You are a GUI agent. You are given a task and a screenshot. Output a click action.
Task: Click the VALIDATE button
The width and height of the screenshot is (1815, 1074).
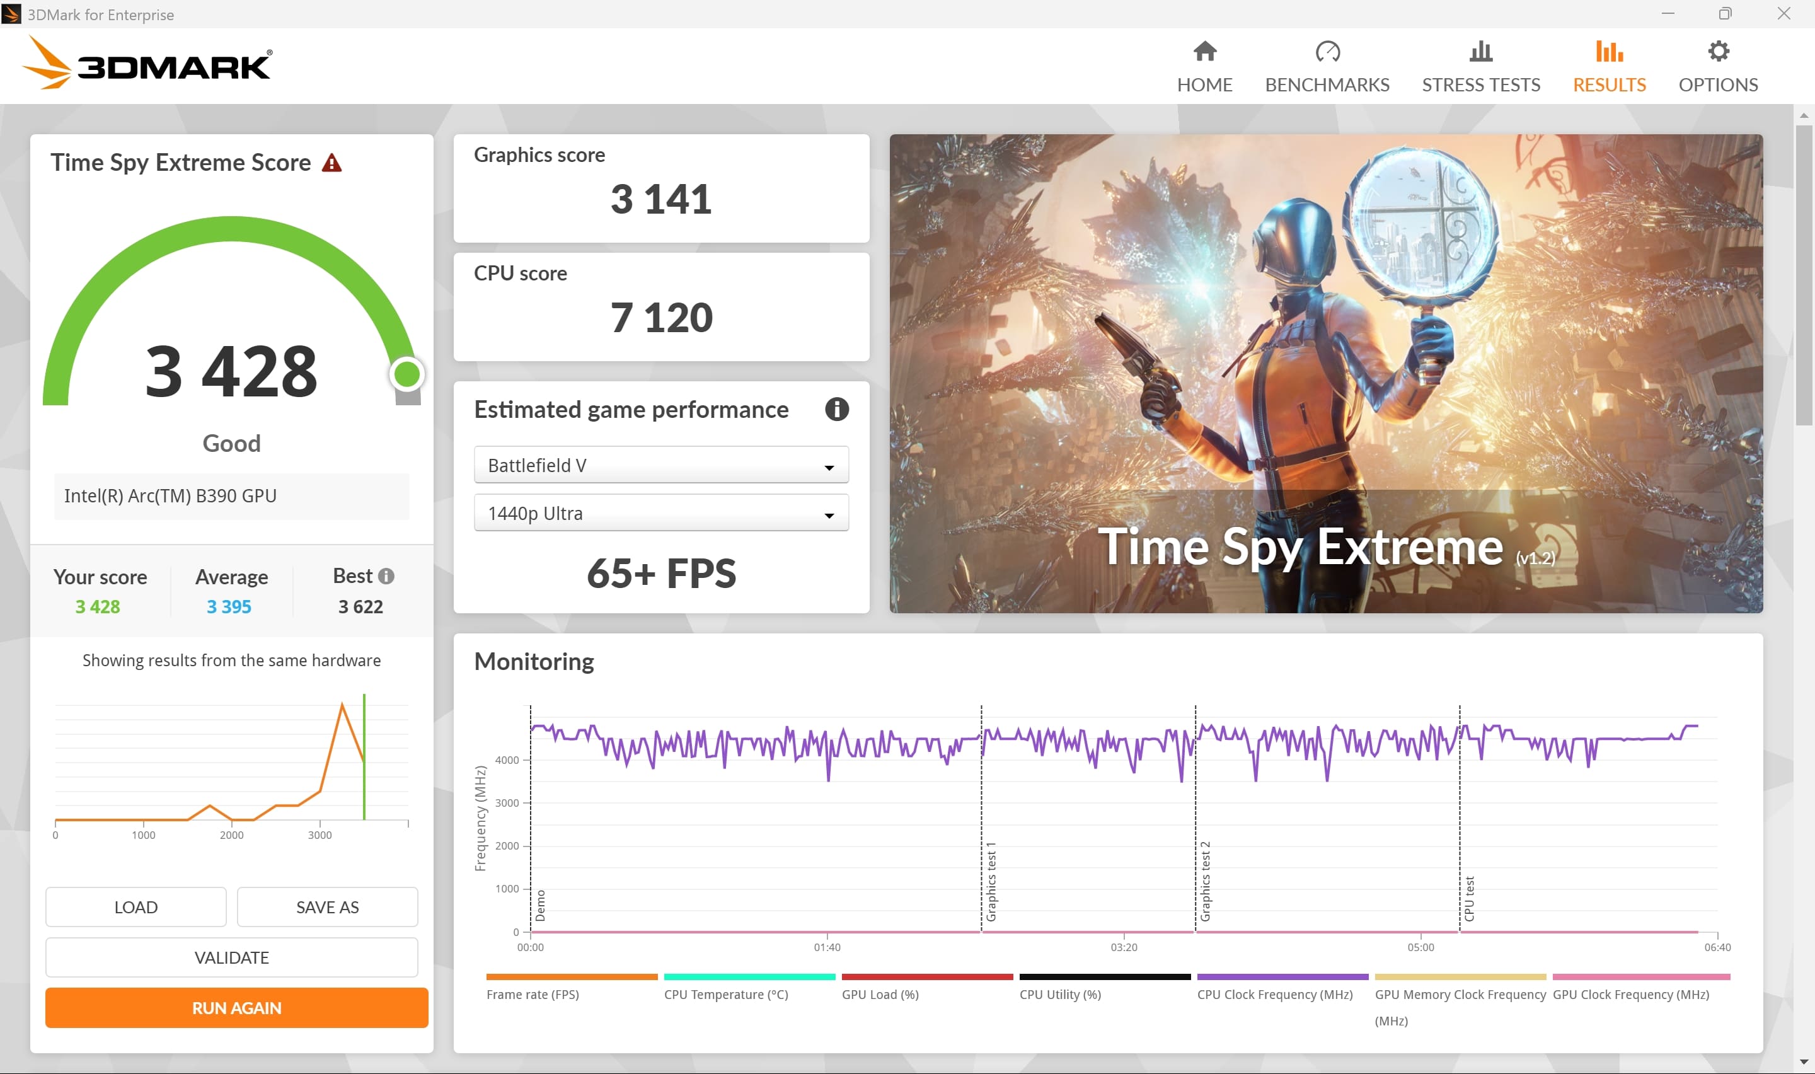click(231, 957)
